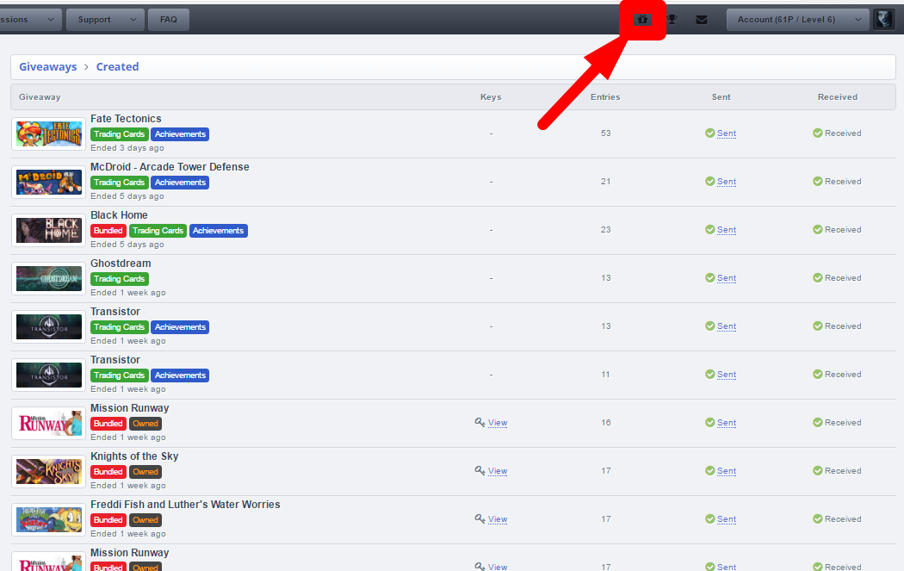
Task: Click the Freddi Fish thumbnail
Action: [49, 519]
